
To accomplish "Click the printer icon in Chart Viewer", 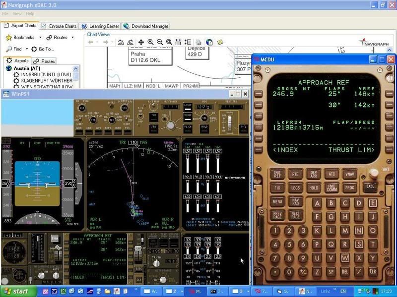I will click(x=198, y=42).
